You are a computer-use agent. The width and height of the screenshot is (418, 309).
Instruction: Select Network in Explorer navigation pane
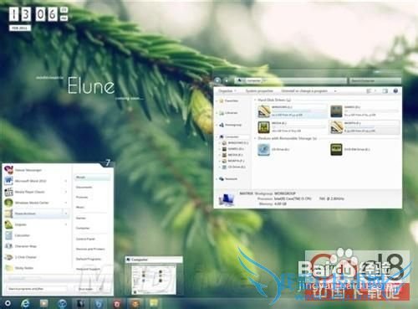(228, 179)
